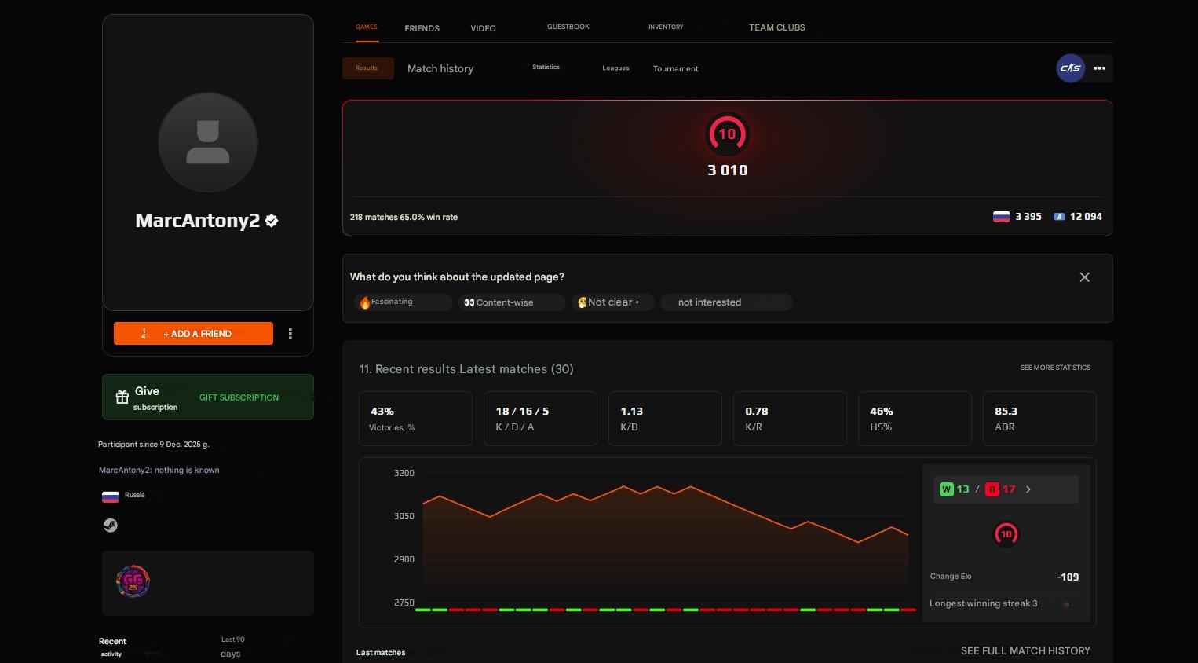Open the CS game logo icon
Image resolution: width=1198 pixels, height=663 pixels.
(x=1069, y=68)
